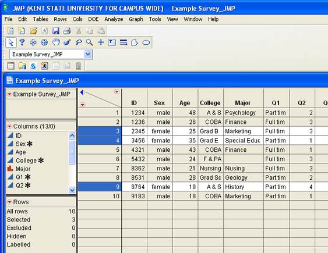Select the Lasso tool

pos(79,42)
